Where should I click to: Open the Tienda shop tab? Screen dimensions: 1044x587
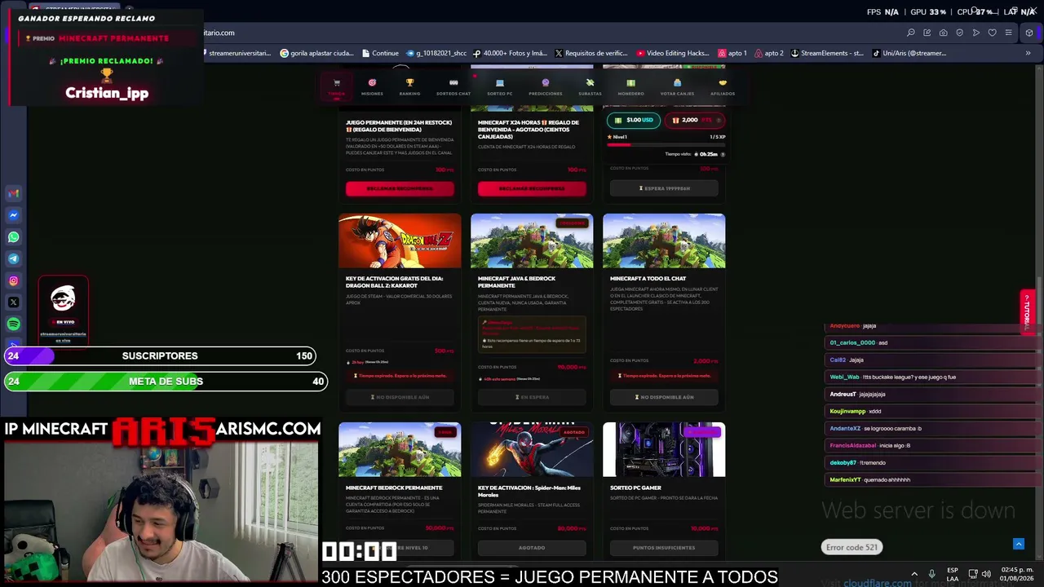336,86
